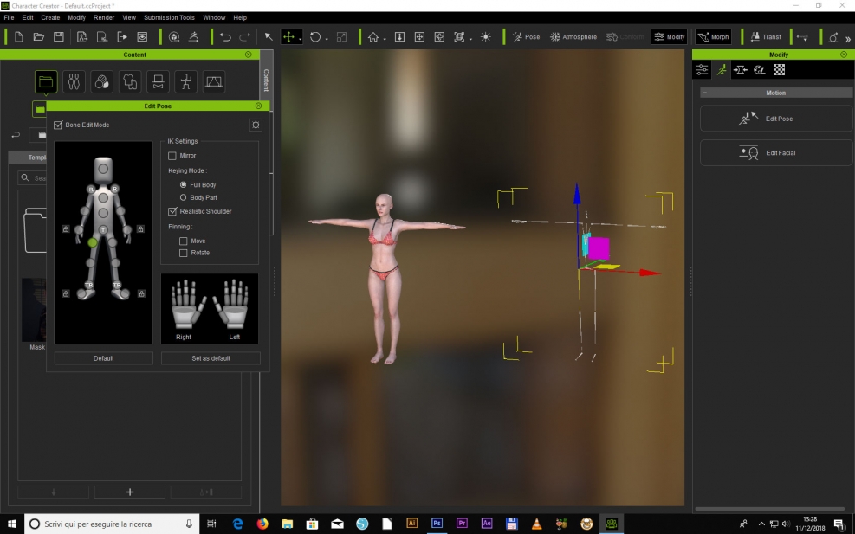Image resolution: width=855 pixels, height=534 pixels.
Task: Click the Set as default button
Action: tap(211, 358)
